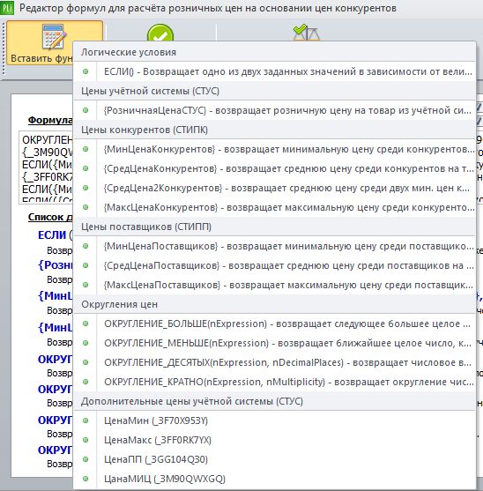Click green bullet beside {РозничнаяЦенаСТУС}
The height and width of the screenshot is (491, 483).
click(x=85, y=110)
